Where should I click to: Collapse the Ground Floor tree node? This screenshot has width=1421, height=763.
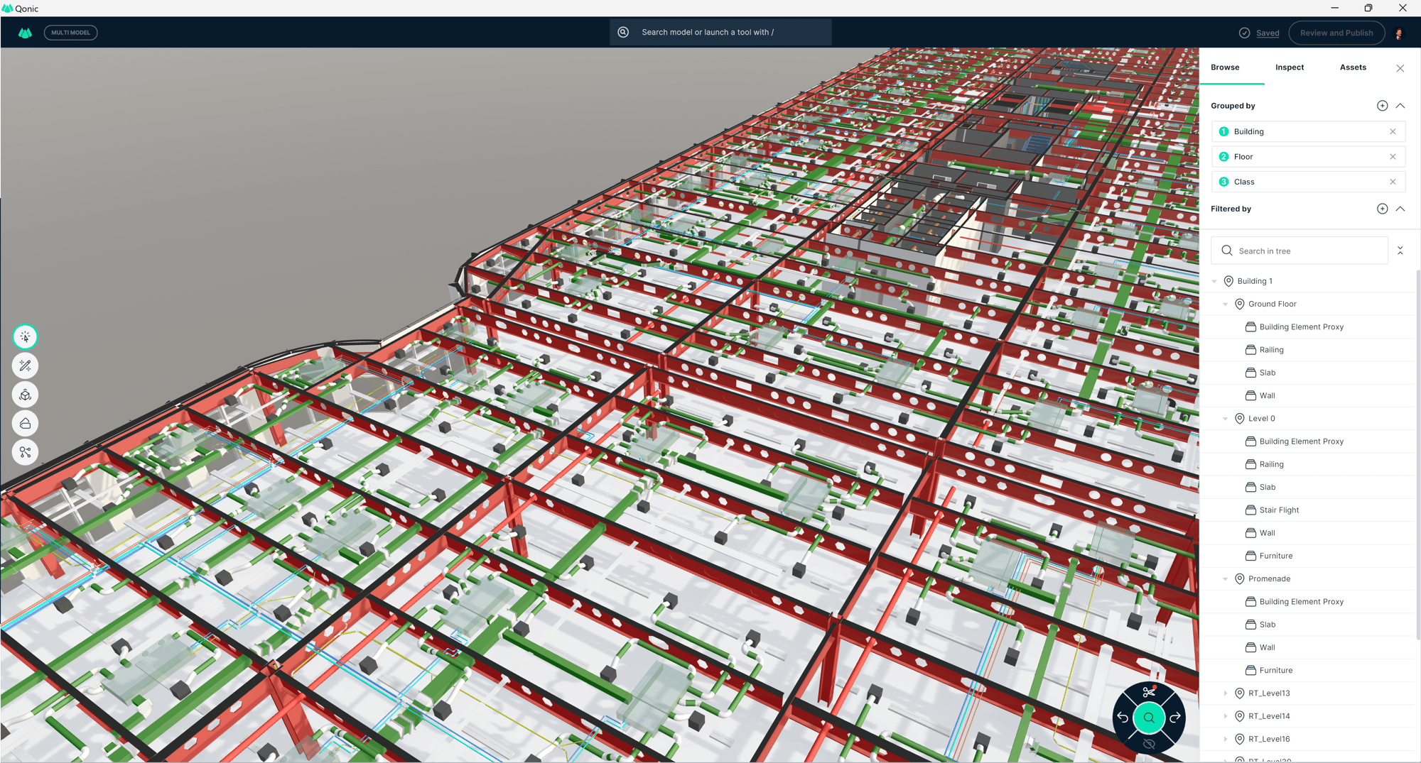[1224, 304]
